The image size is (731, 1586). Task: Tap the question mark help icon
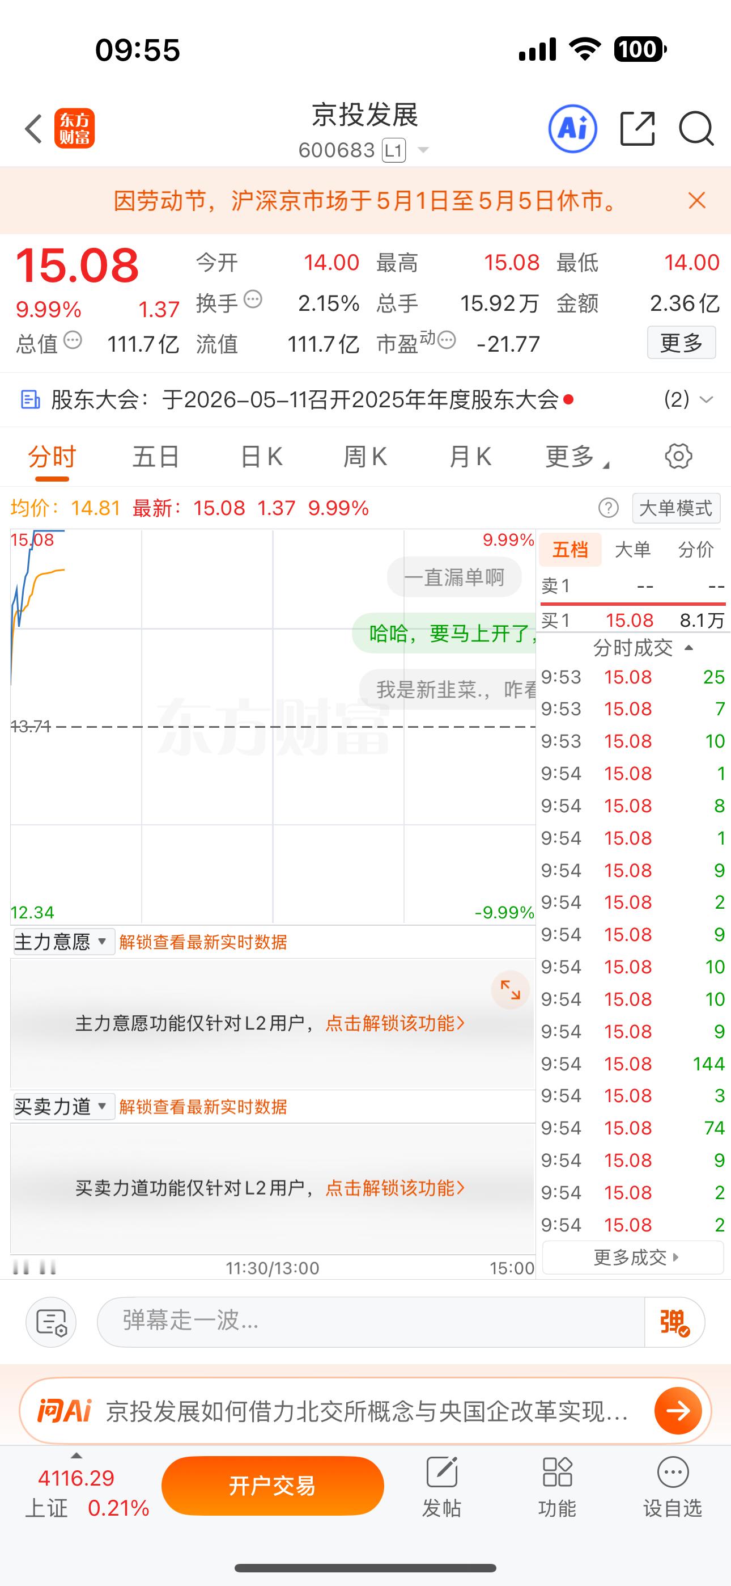609,509
